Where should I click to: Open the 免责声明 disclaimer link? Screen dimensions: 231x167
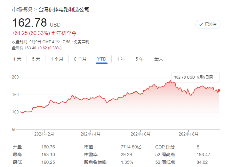tap(81, 42)
